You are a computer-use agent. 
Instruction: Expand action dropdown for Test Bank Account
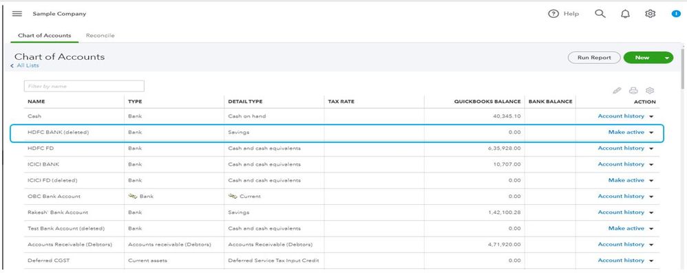(x=651, y=229)
